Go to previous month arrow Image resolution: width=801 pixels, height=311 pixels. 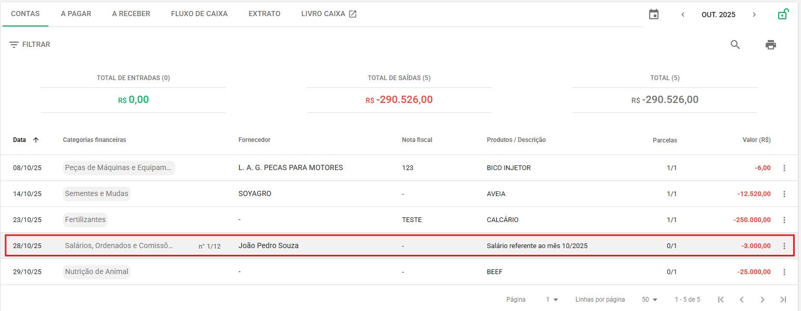pos(683,15)
